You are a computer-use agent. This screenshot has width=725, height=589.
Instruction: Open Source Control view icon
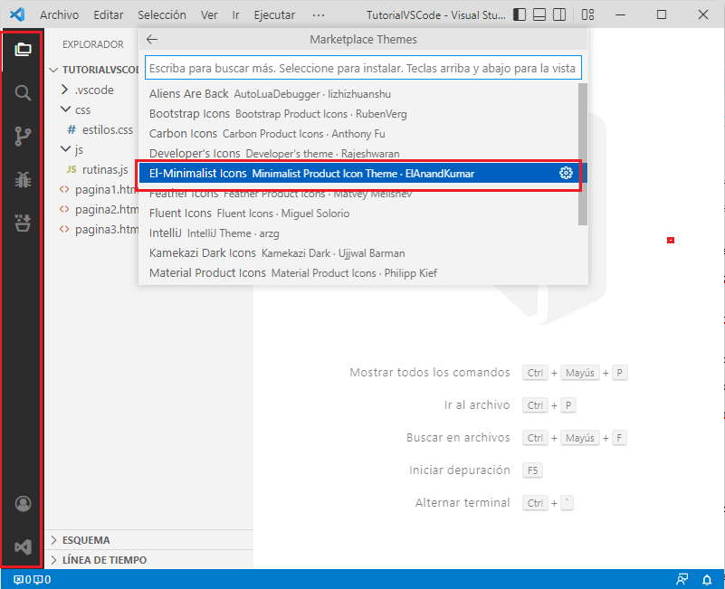click(23, 136)
